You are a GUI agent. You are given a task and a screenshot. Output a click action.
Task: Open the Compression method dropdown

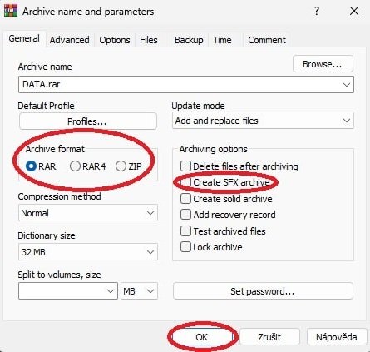88,213
